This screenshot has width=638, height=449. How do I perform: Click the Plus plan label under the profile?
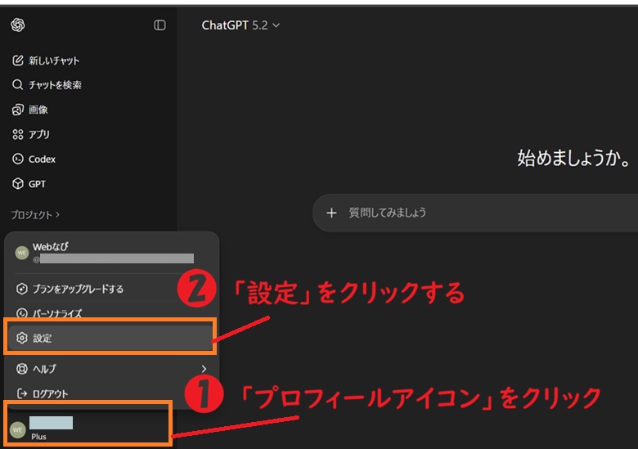pos(38,437)
